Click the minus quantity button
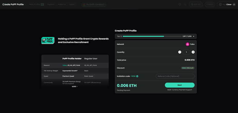This screenshot has height=113, width=238. pyautogui.click(x=180, y=52)
